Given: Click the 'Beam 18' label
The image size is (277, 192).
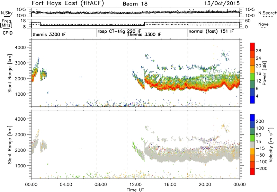Looking at the screenshot, I should coord(135,4).
